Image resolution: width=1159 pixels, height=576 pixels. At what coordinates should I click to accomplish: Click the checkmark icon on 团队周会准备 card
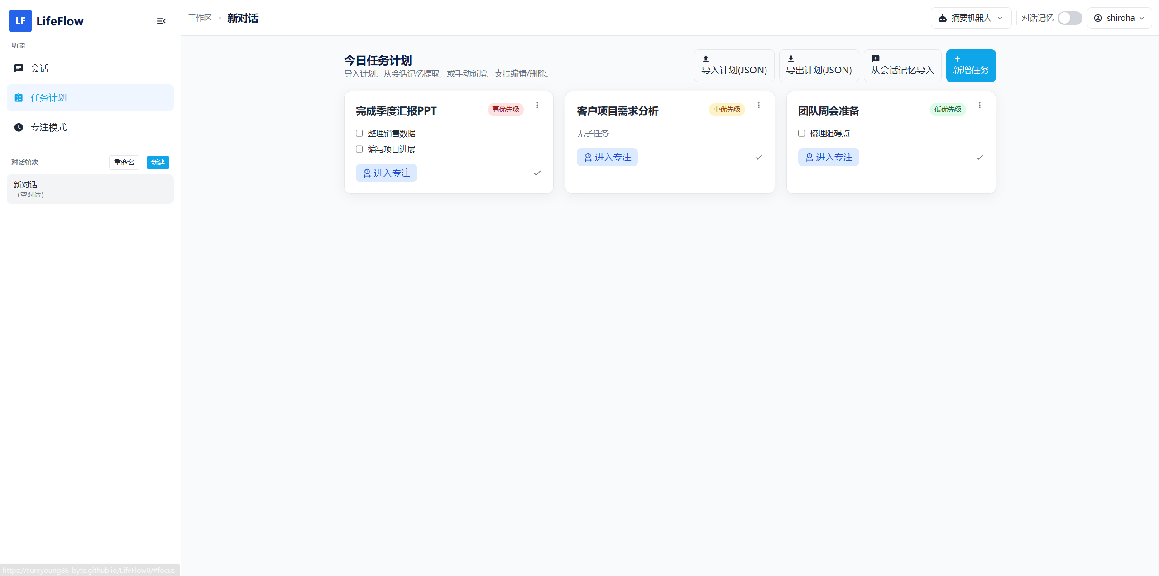pos(979,157)
